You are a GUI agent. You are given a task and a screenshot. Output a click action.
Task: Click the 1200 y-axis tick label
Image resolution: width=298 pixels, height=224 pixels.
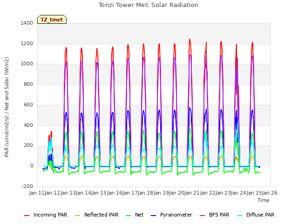[x=27, y=43]
